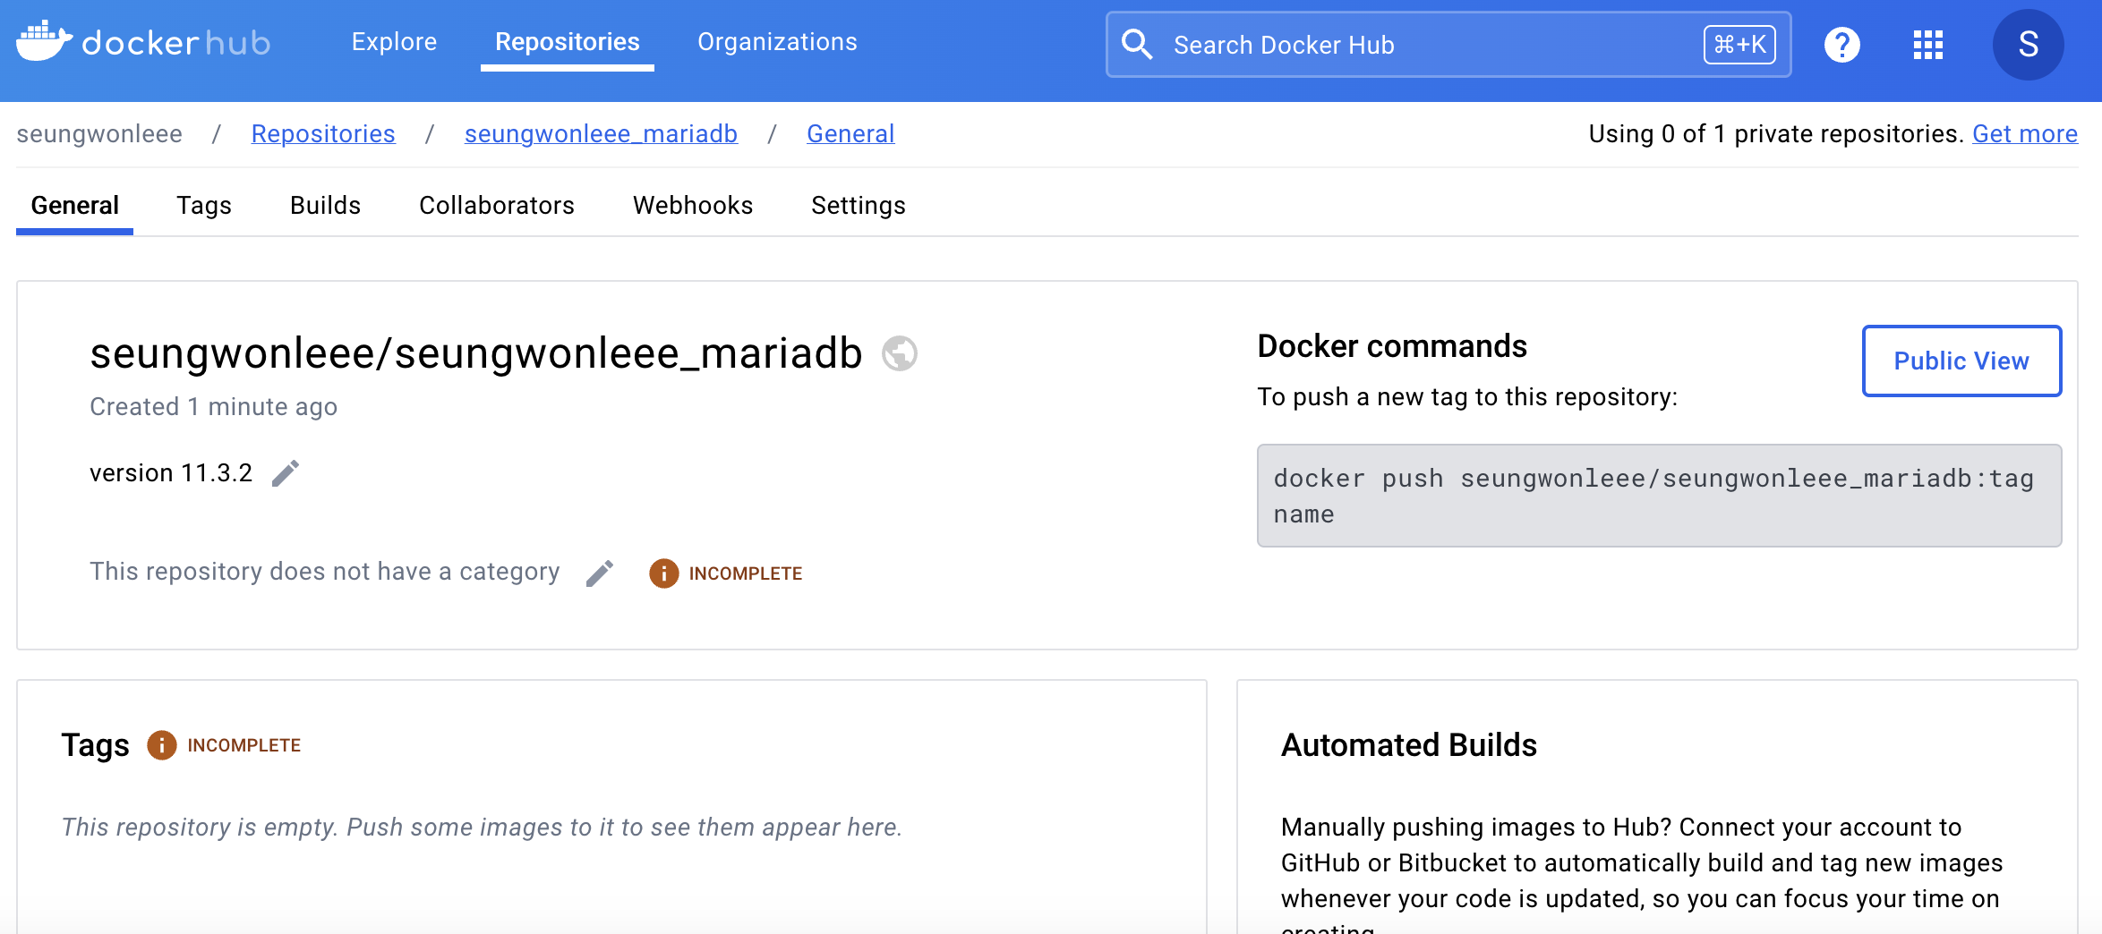The height and width of the screenshot is (934, 2102).
Task: Focus the Search Docker Hub field
Action: tap(1448, 44)
